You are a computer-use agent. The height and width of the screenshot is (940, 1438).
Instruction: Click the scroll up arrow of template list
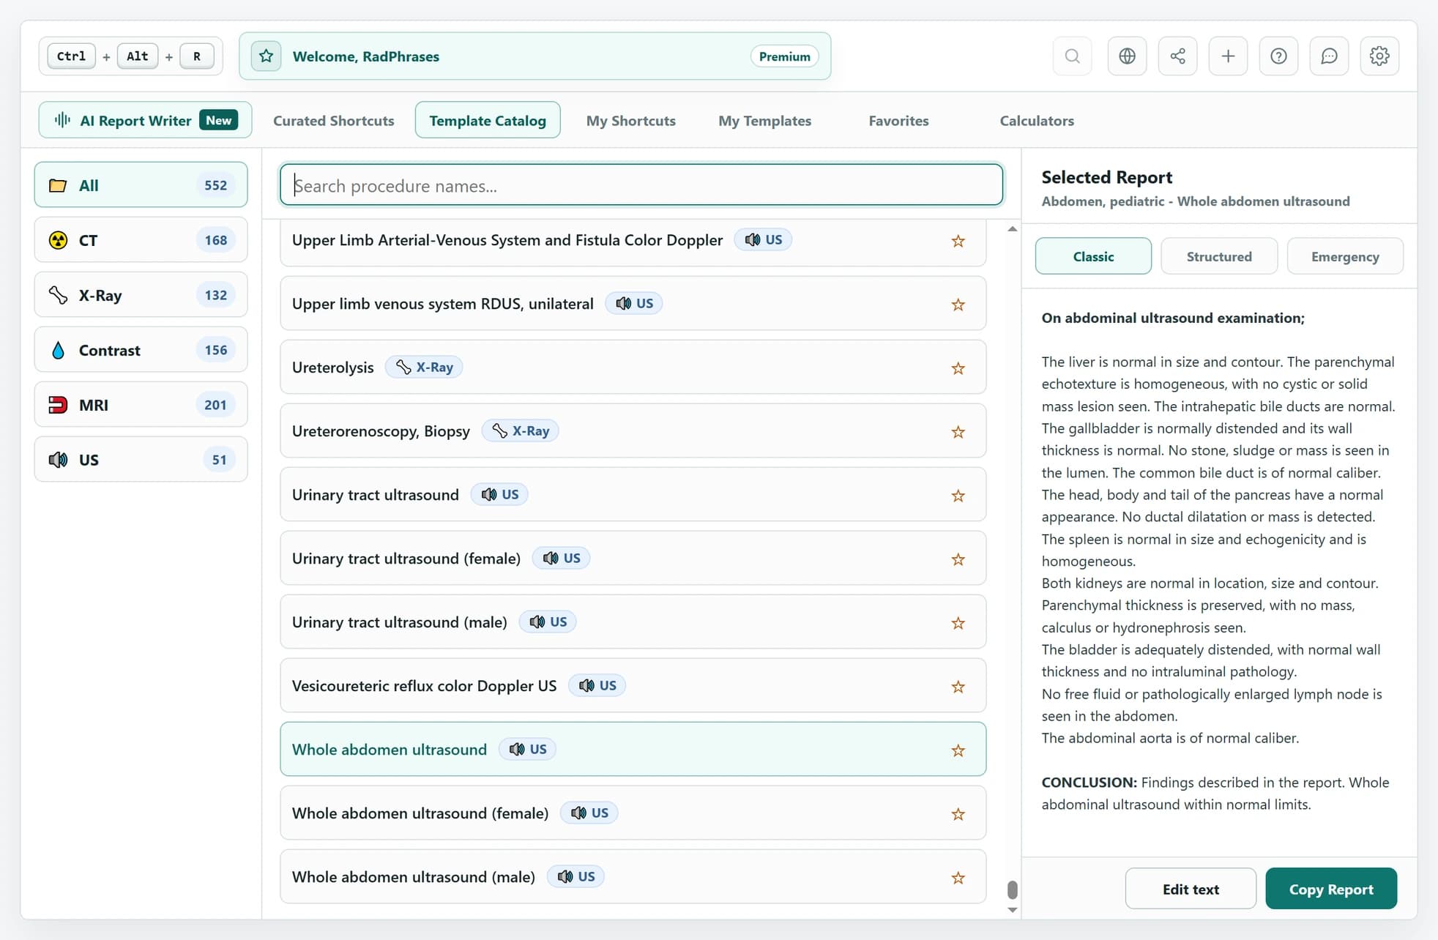click(x=1013, y=229)
